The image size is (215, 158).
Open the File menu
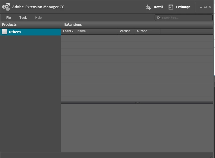(x=8, y=18)
